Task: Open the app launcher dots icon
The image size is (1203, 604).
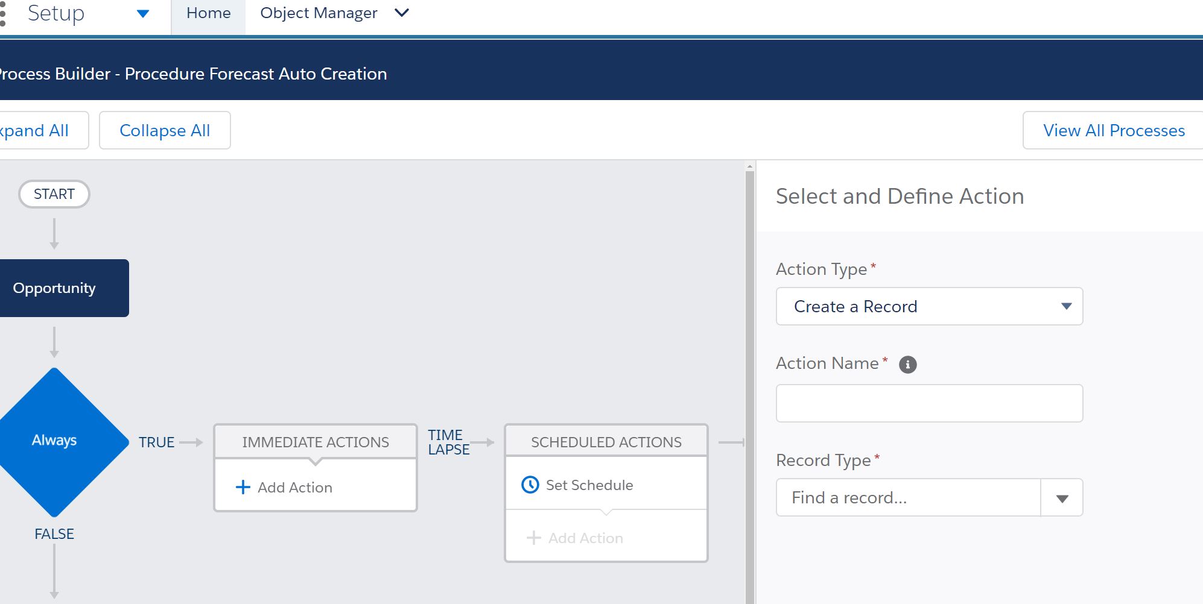Action: point(3,13)
